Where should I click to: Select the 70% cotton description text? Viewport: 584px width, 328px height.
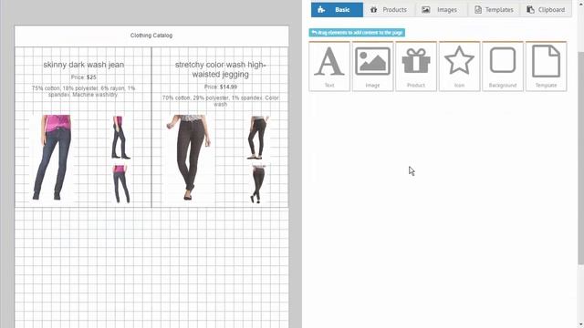click(x=221, y=101)
